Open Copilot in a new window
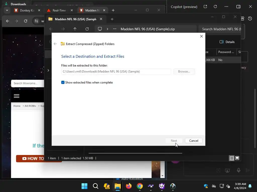 click(x=205, y=6)
